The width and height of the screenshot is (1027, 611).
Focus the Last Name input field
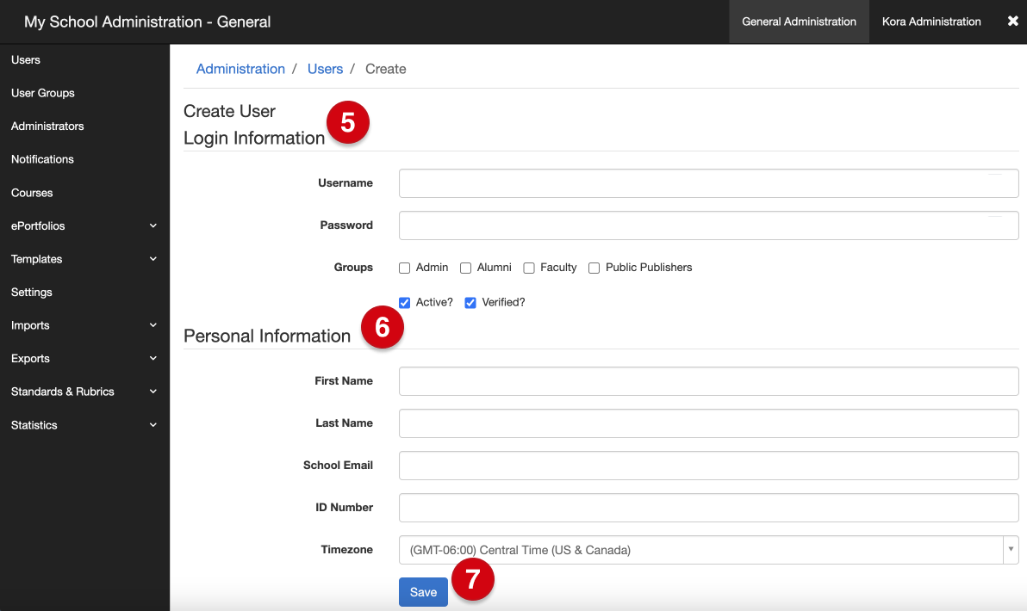(709, 423)
